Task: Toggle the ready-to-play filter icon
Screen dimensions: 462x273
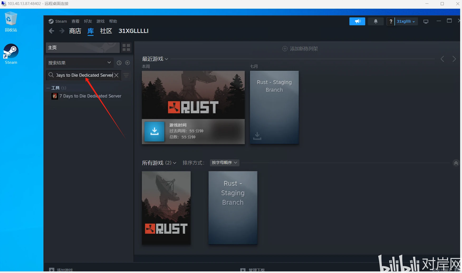Action: [x=128, y=63]
